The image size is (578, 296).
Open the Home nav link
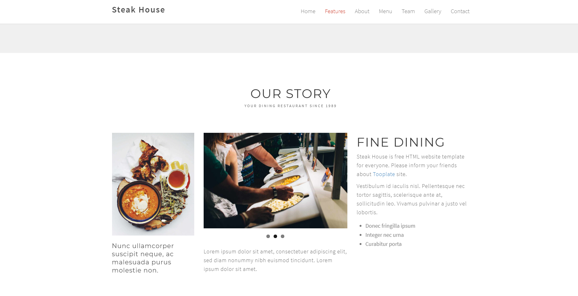click(308, 11)
